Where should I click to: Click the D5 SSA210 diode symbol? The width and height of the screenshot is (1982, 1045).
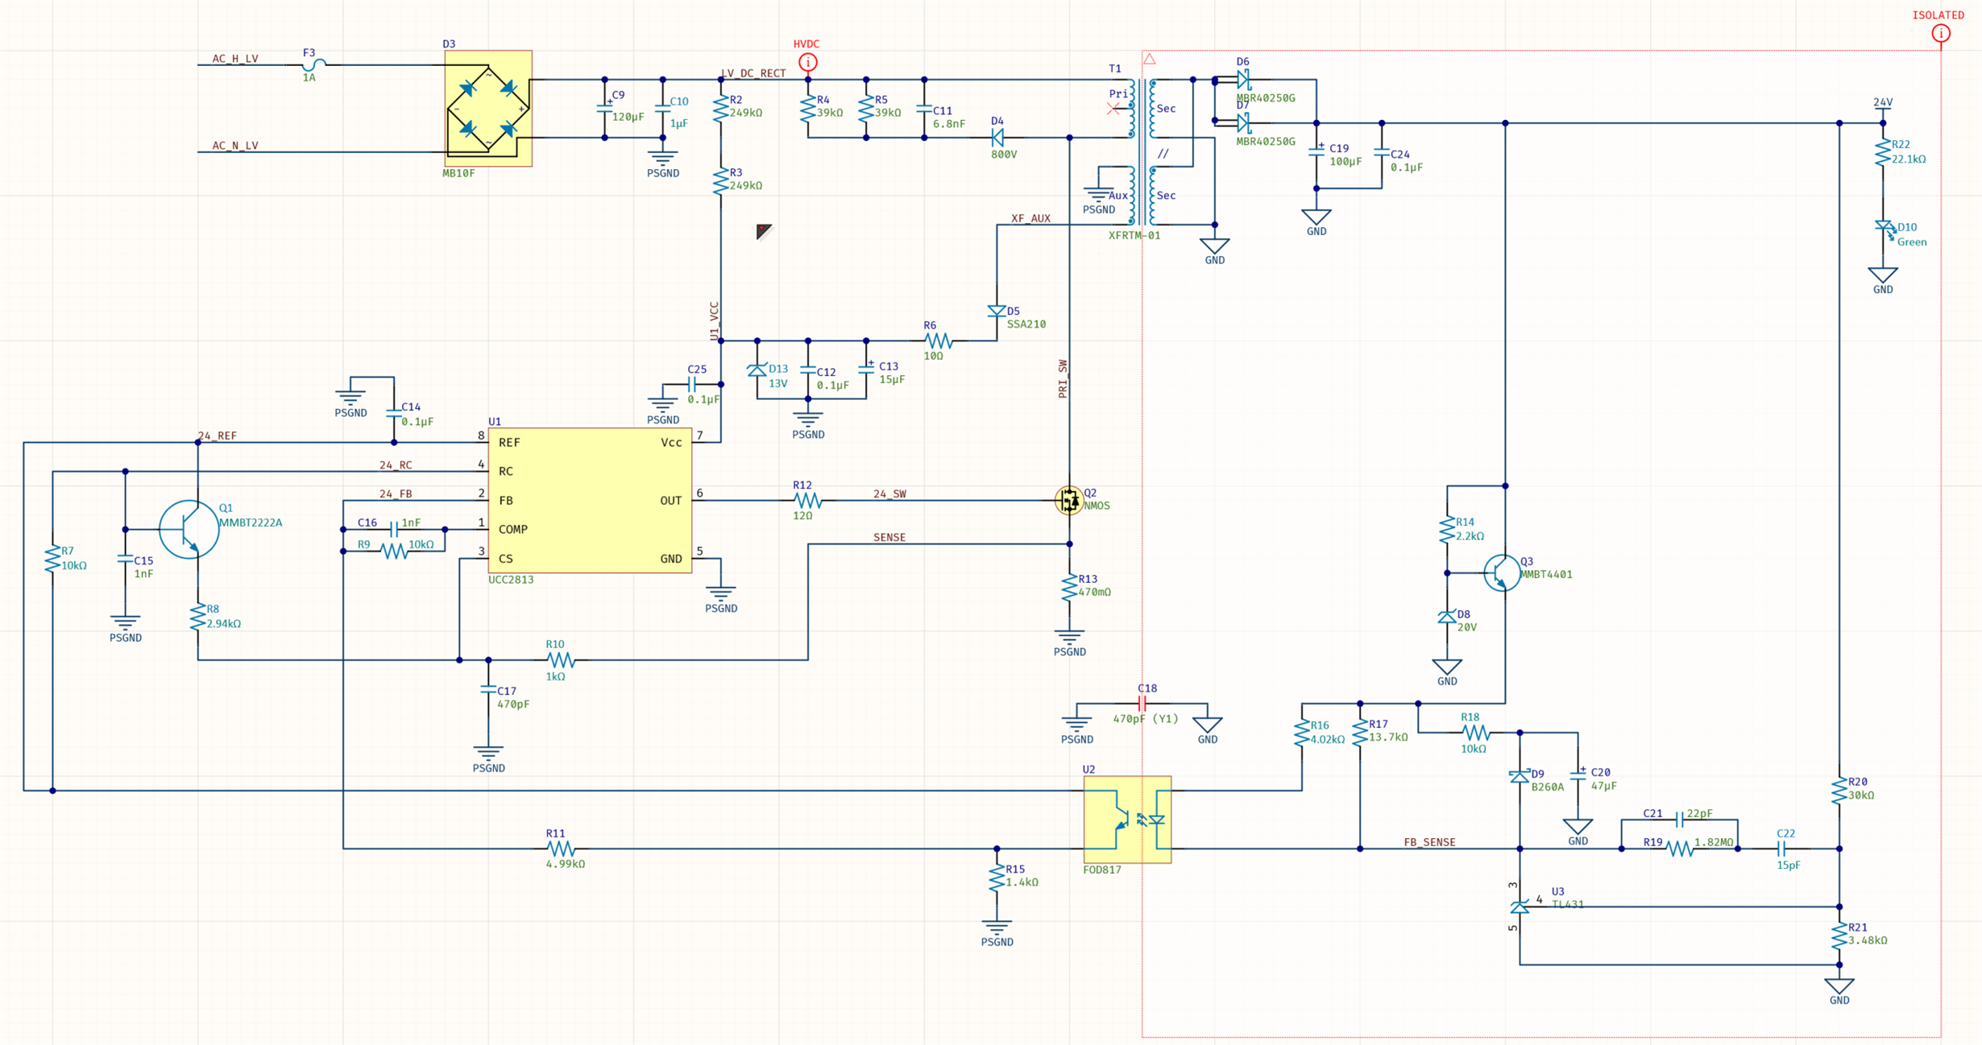point(997,312)
